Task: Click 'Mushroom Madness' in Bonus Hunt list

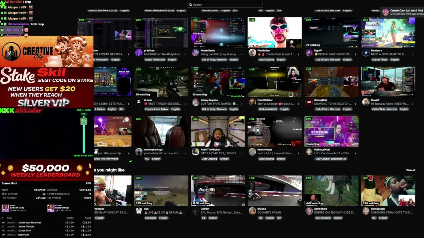Action: pyautogui.click(x=30, y=223)
